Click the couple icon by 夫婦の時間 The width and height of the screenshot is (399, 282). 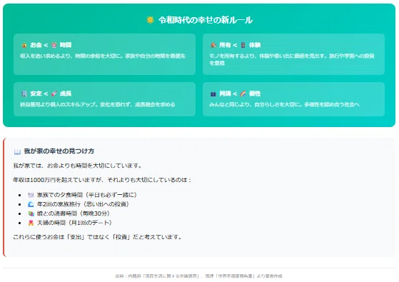coord(31,223)
